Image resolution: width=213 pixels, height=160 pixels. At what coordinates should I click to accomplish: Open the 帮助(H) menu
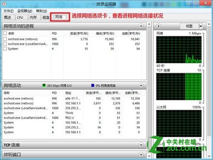pos(42,11)
